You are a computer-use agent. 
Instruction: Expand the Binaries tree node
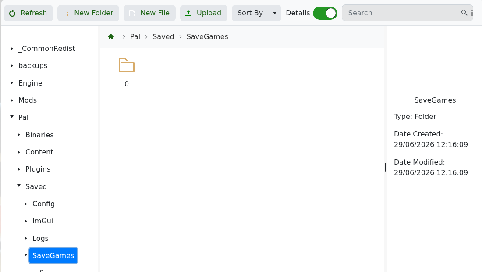19,135
